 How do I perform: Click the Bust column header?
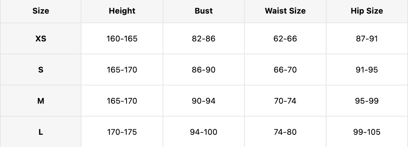point(204,11)
